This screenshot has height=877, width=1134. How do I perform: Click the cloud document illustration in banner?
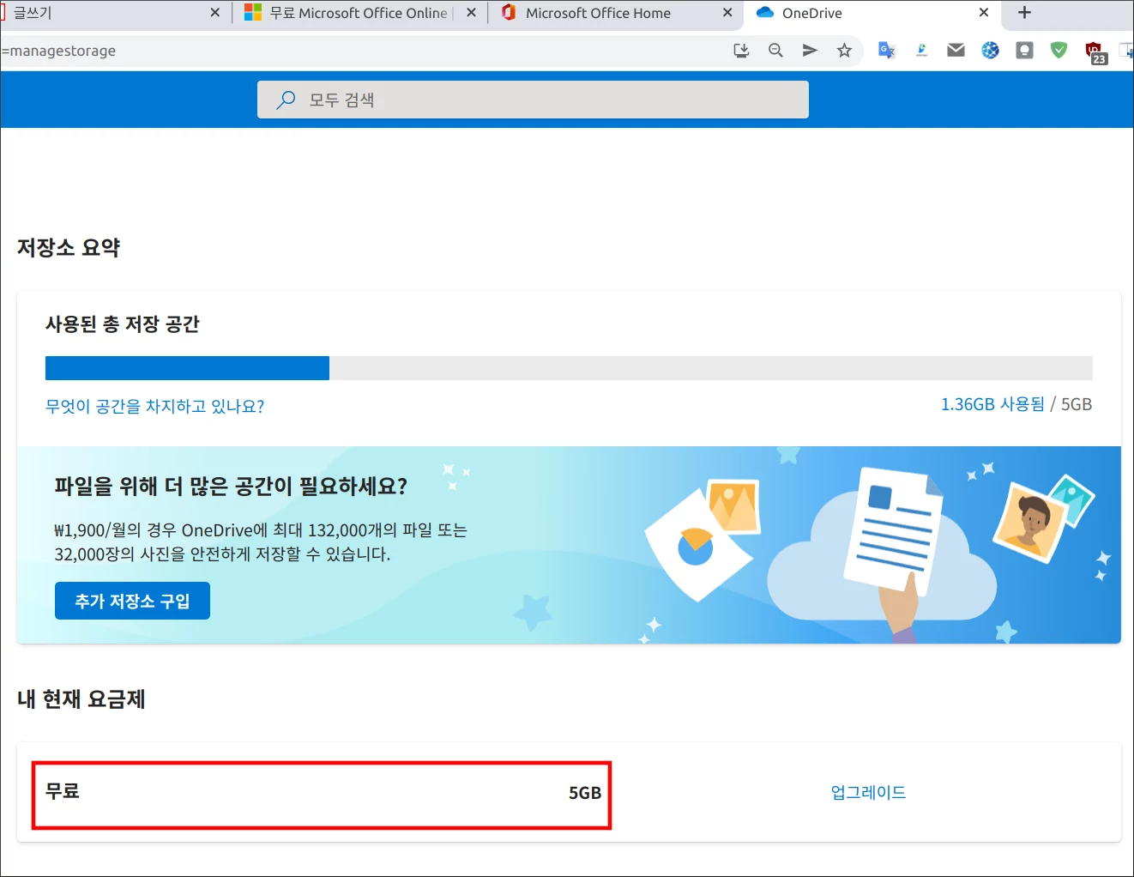coord(884,553)
